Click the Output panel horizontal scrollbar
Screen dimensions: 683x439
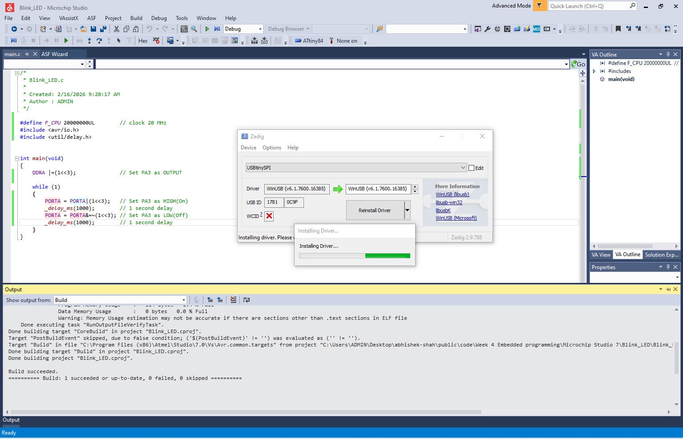[246, 412]
